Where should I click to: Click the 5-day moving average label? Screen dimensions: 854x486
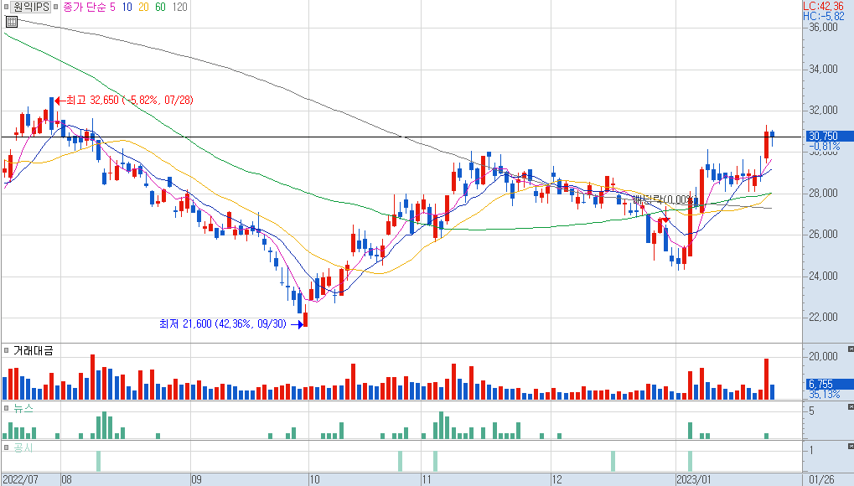(113, 7)
